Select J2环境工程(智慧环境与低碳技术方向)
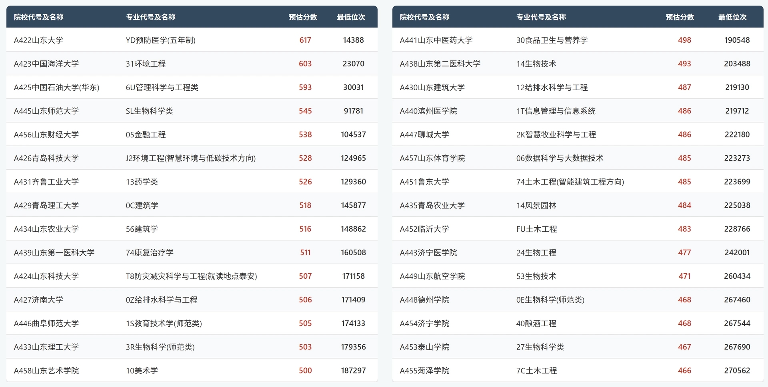The height and width of the screenshot is (387, 768). 191,158
